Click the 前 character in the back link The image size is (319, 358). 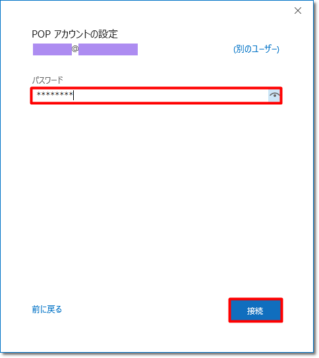[x=36, y=309]
